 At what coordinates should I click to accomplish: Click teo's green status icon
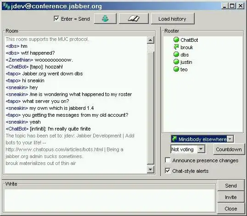point(176,69)
